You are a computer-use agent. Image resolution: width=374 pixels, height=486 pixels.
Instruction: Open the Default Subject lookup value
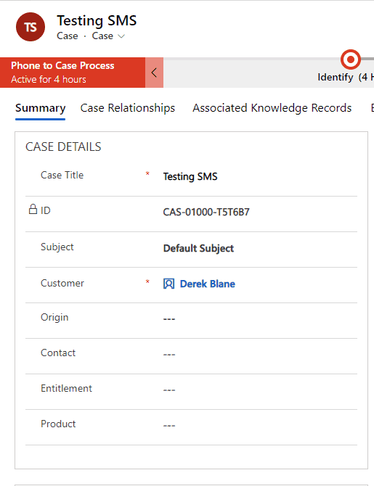click(x=199, y=249)
